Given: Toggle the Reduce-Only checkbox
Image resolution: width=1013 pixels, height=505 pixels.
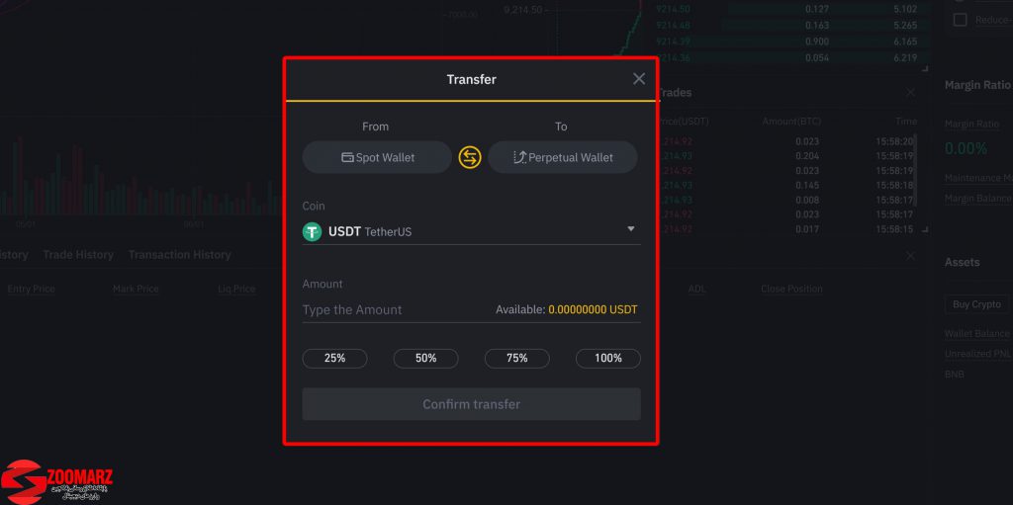Looking at the screenshot, I should point(960,20).
